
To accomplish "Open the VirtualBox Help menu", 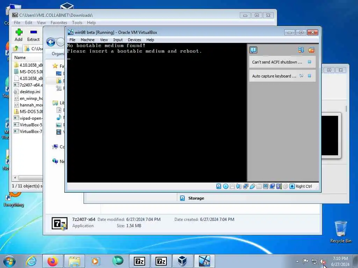I will [x=150, y=40].
